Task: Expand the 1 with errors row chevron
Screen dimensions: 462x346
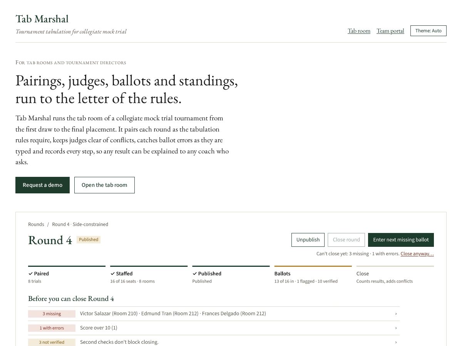Action: tap(396, 328)
